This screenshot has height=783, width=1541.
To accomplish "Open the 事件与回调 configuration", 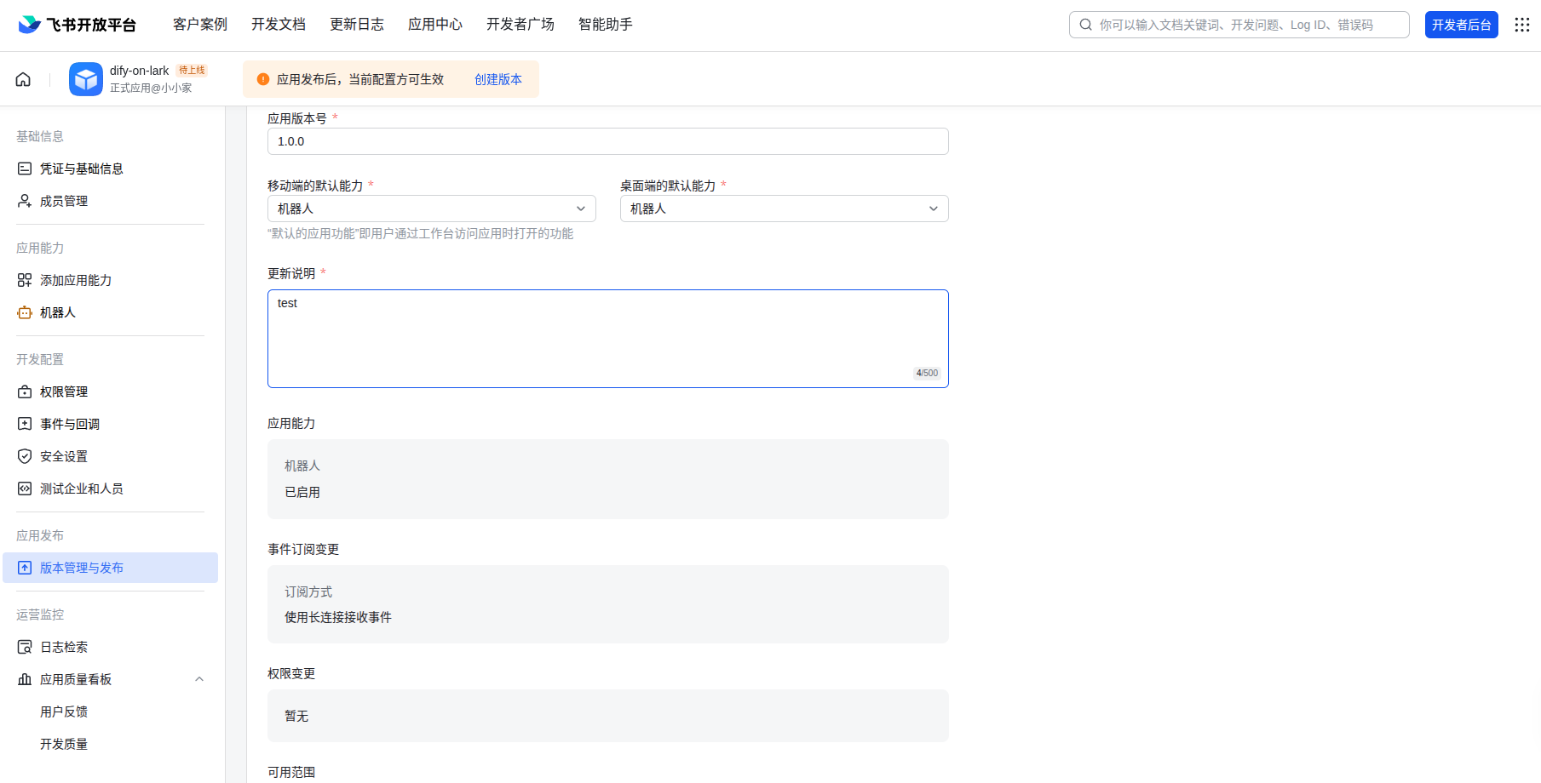I will coord(70,423).
